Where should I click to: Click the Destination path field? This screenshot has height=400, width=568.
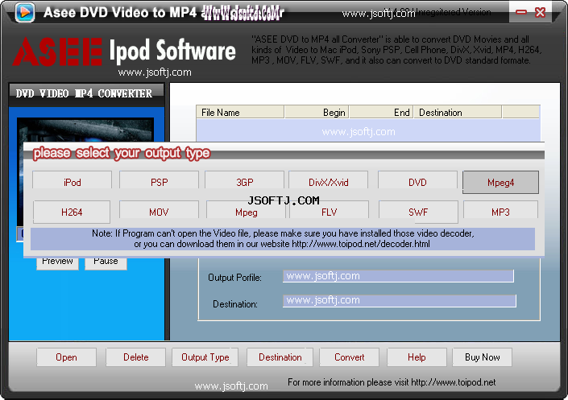pyautogui.click(x=399, y=300)
